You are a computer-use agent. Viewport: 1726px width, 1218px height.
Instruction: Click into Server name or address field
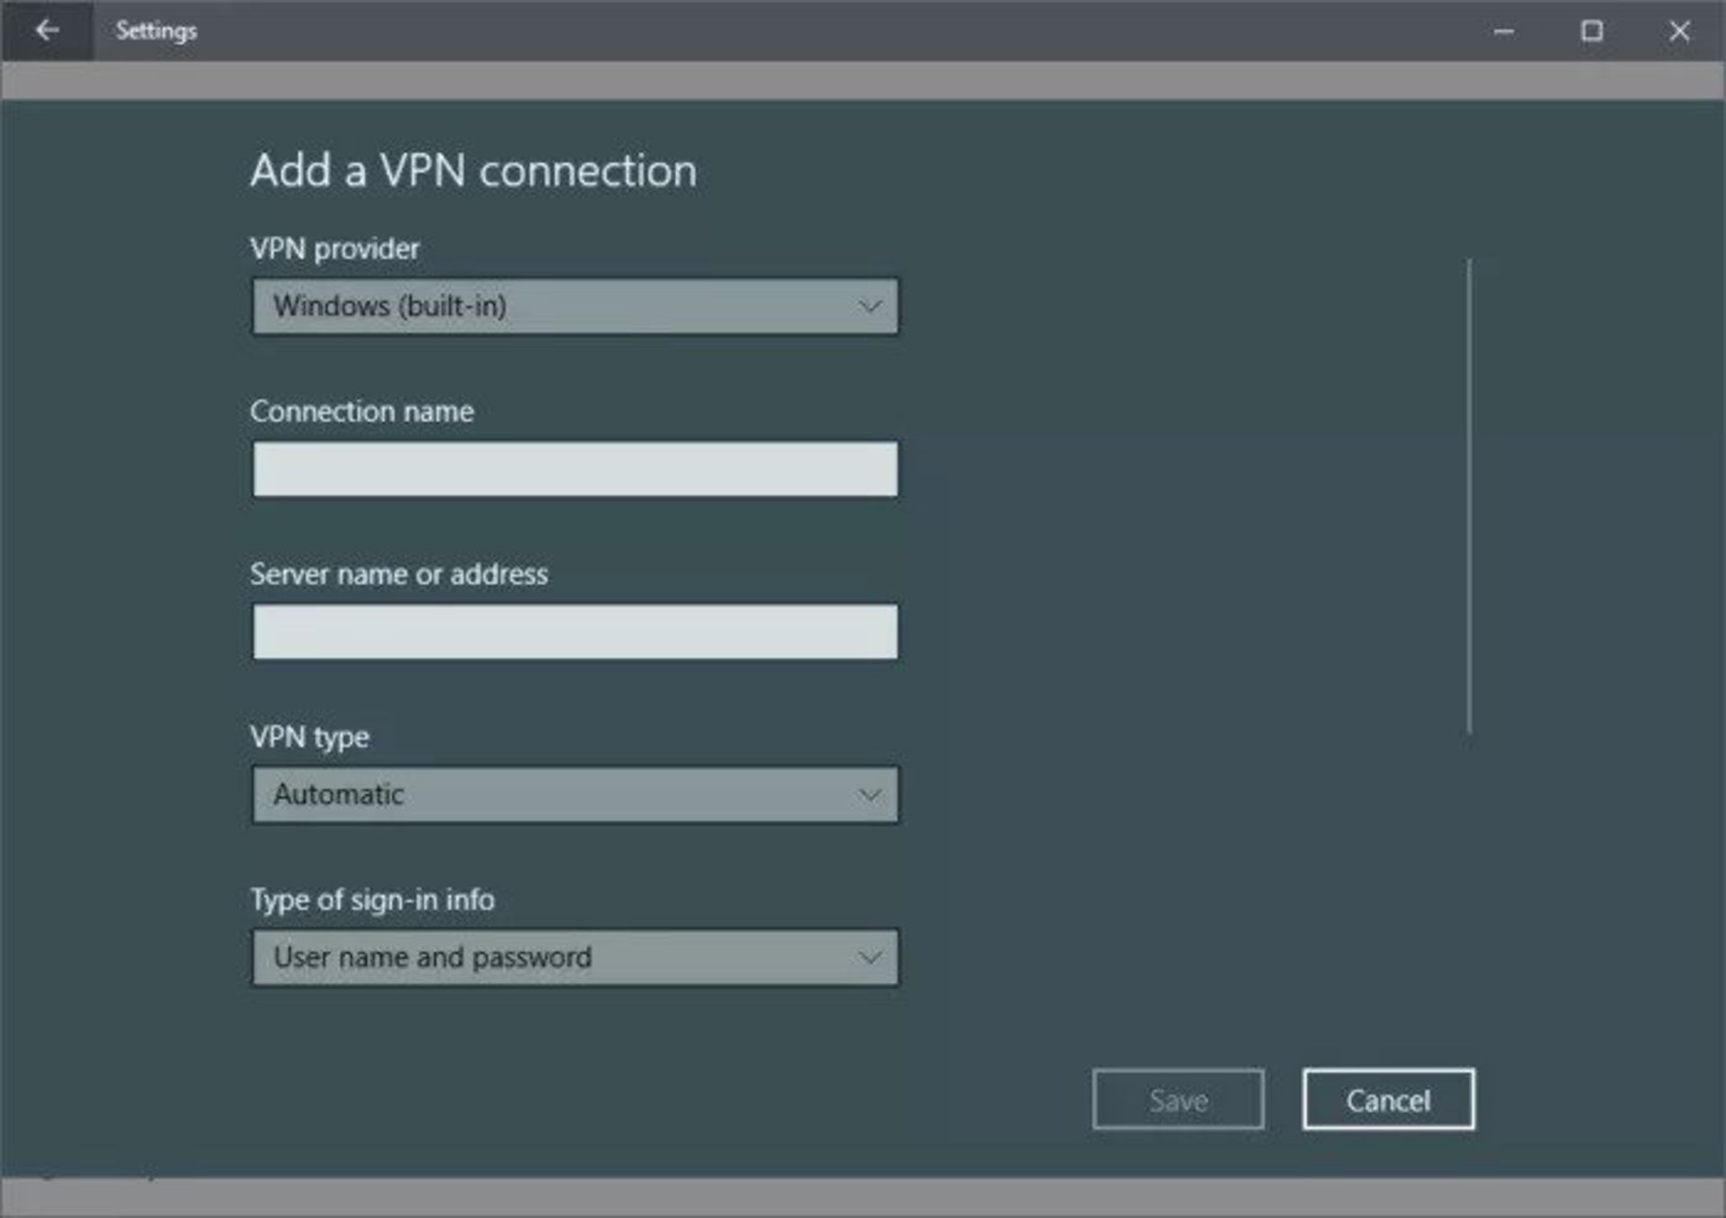pyautogui.click(x=574, y=632)
